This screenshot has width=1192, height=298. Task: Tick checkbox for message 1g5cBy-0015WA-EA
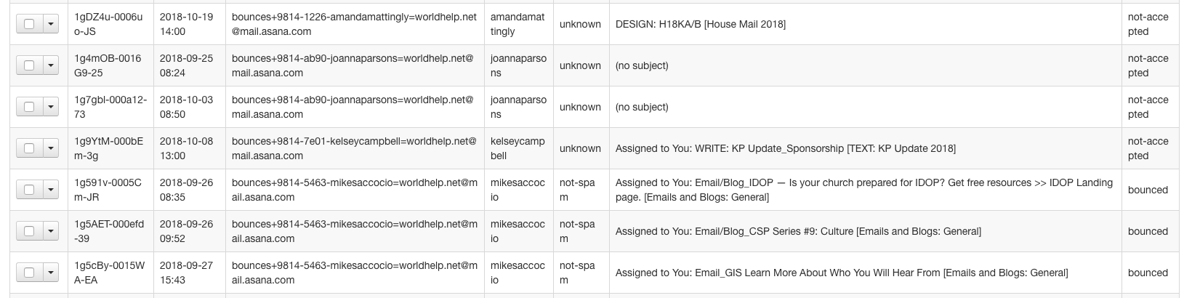pos(29,273)
